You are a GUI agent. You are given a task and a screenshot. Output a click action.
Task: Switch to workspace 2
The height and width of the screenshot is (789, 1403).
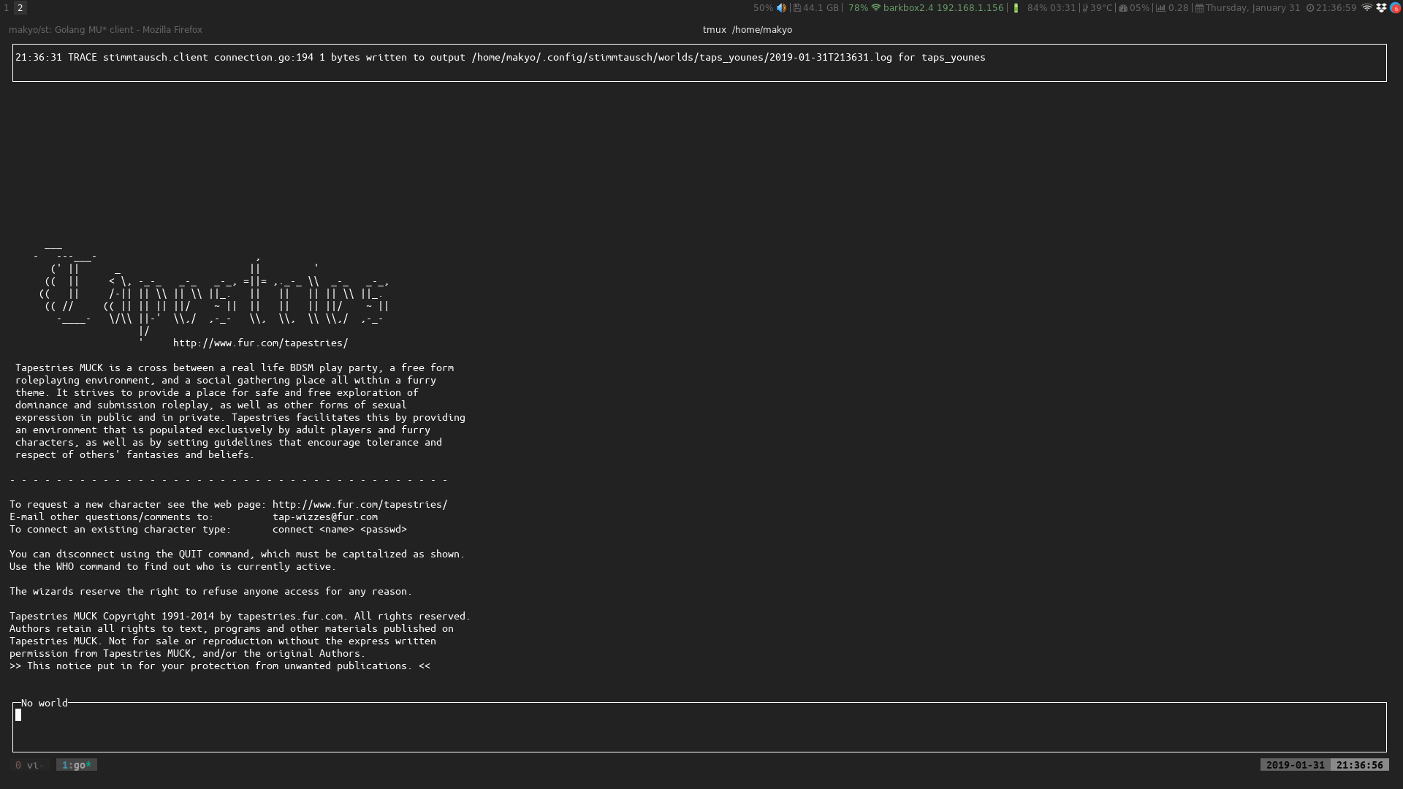point(20,8)
